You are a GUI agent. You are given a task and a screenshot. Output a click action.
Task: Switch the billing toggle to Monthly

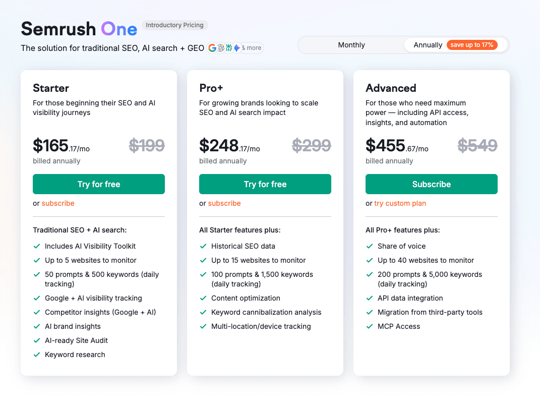pyautogui.click(x=351, y=45)
